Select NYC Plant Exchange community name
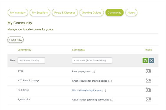Image resolution: width=166 pixels, height=110 pixels. point(28,80)
